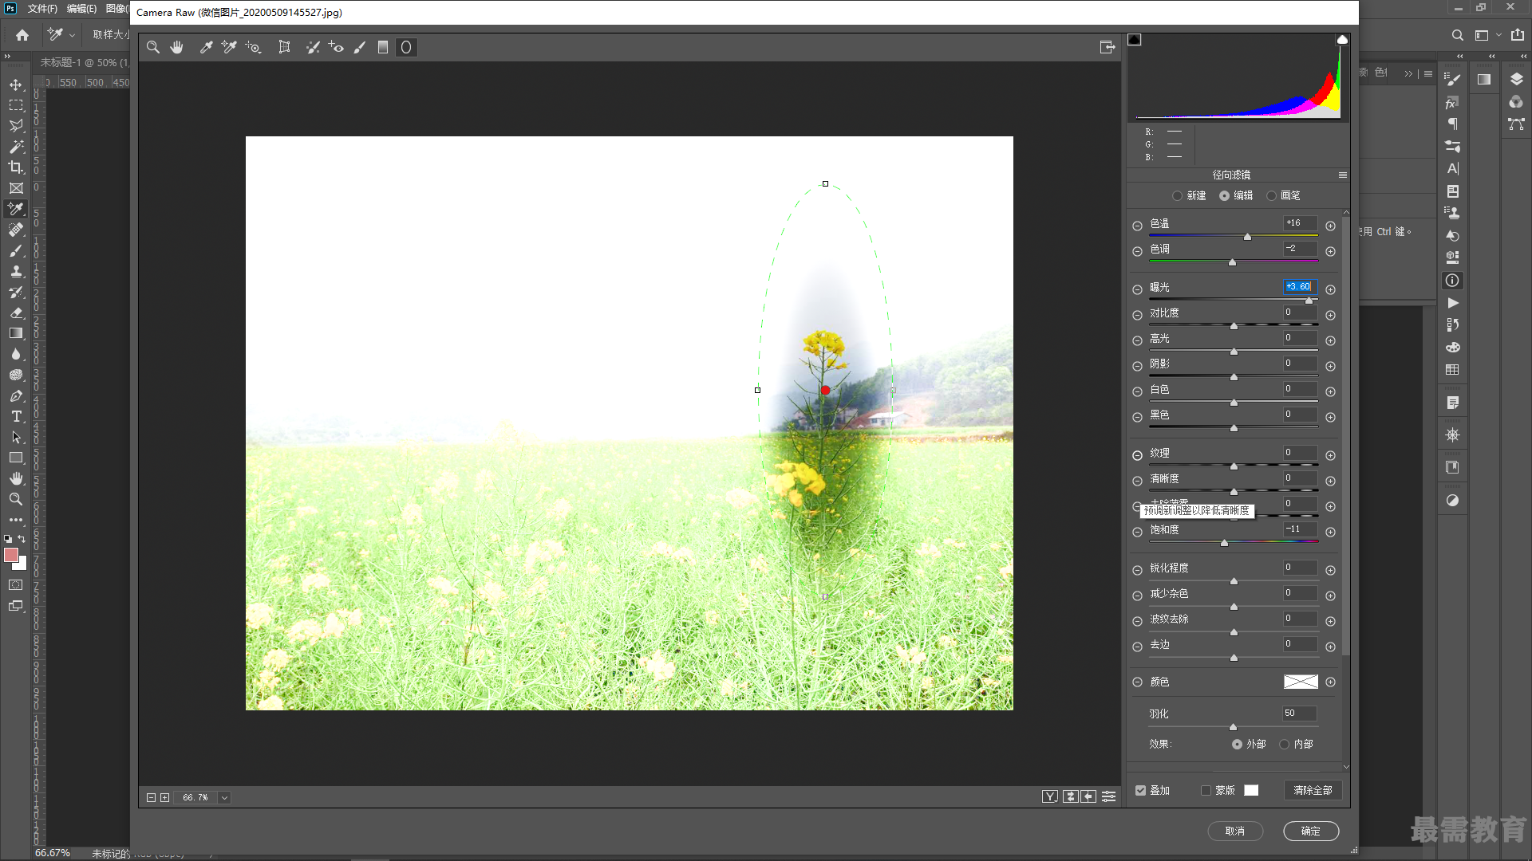Open the Layers panel icon
1532x861 pixels.
pyautogui.click(x=1517, y=79)
